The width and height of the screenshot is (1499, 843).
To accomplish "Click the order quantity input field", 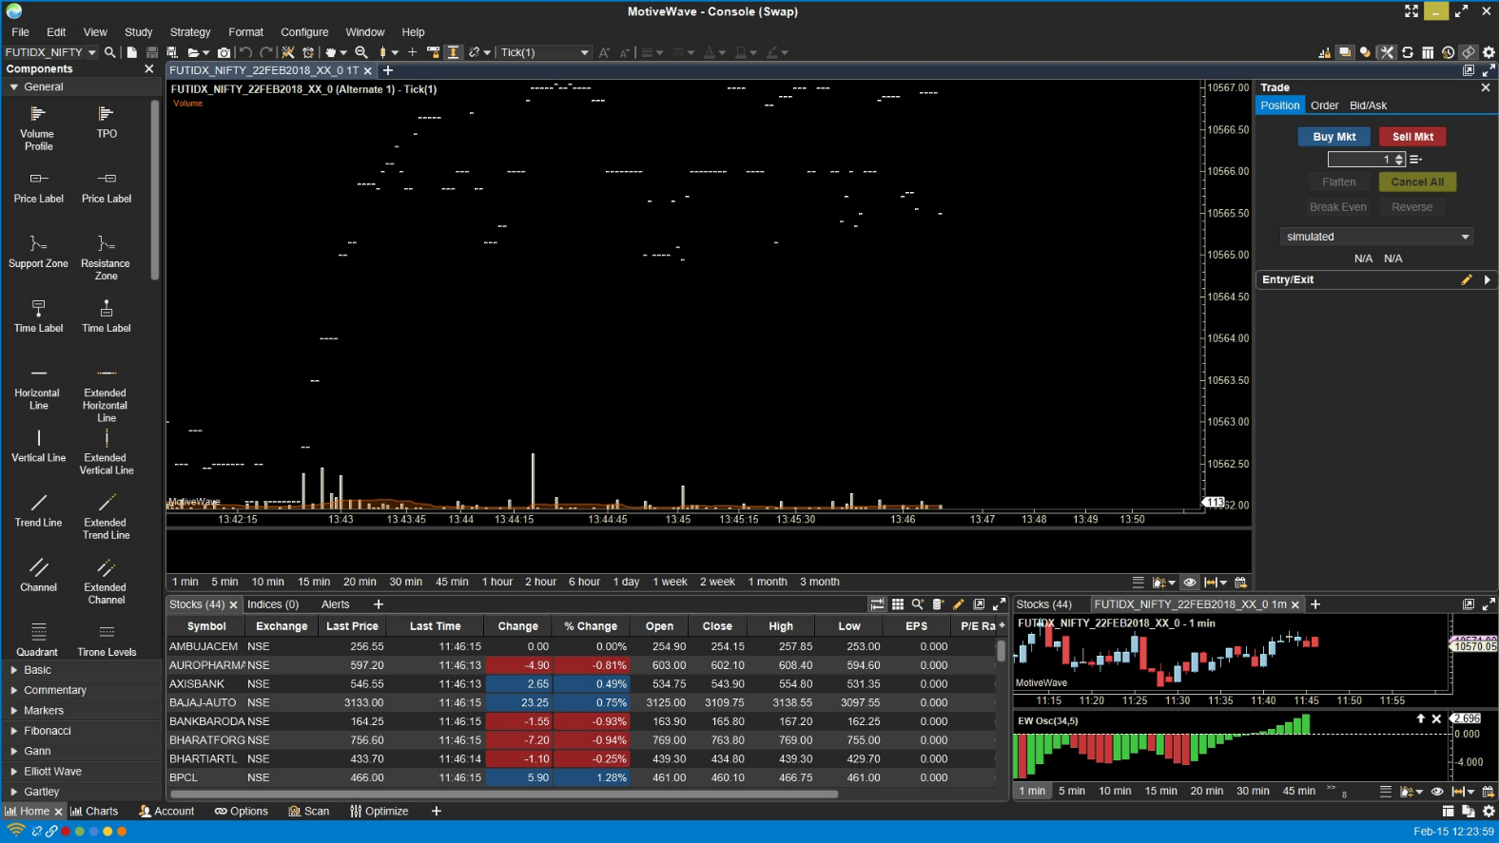I will click(x=1360, y=160).
